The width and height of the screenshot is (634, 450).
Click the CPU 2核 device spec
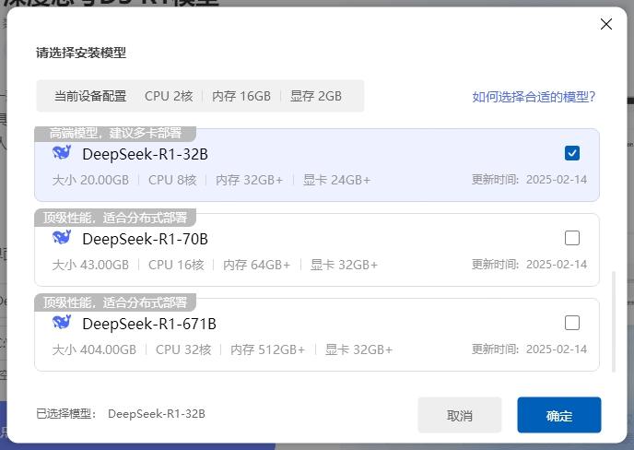tap(169, 96)
